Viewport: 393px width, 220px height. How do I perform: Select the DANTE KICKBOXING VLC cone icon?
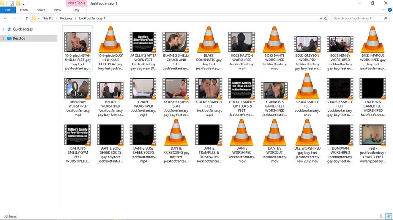click(x=176, y=133)
